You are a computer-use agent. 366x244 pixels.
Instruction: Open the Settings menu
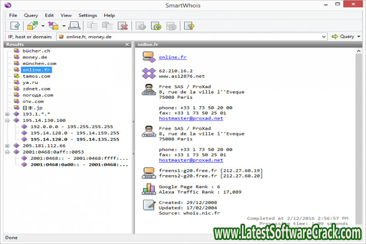87,15
